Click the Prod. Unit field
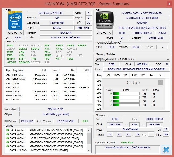174x157 pixels. click(83, 28)
